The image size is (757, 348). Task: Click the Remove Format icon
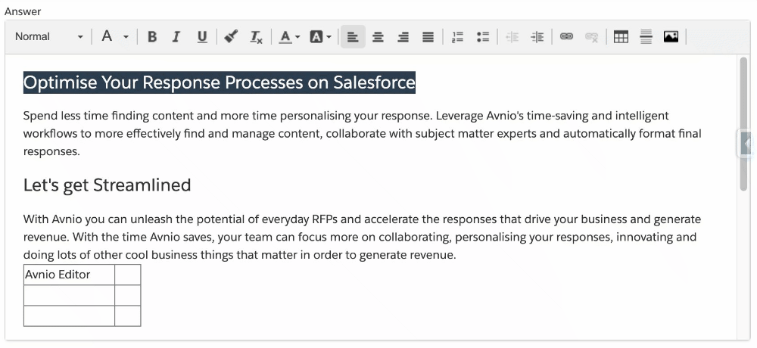256,36
